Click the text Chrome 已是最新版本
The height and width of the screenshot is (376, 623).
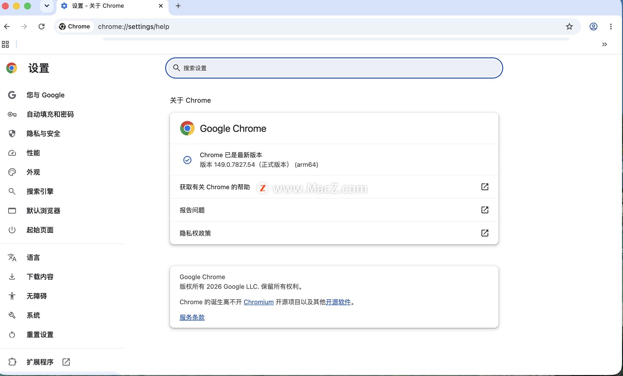231,155
